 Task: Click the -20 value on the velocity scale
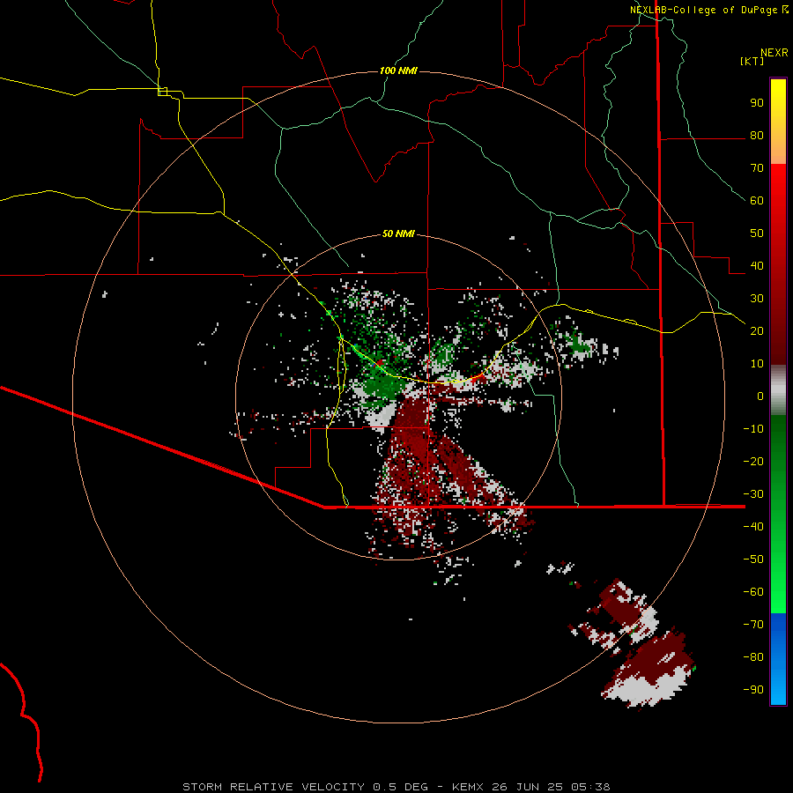(x=753, y=462)
